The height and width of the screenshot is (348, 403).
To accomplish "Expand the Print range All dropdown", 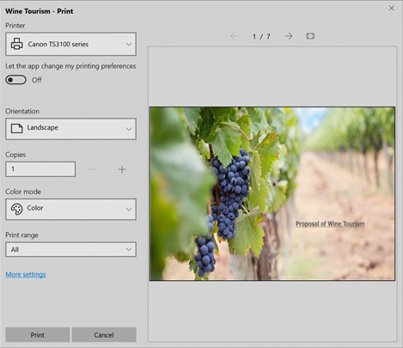I will tap(70, 249).
